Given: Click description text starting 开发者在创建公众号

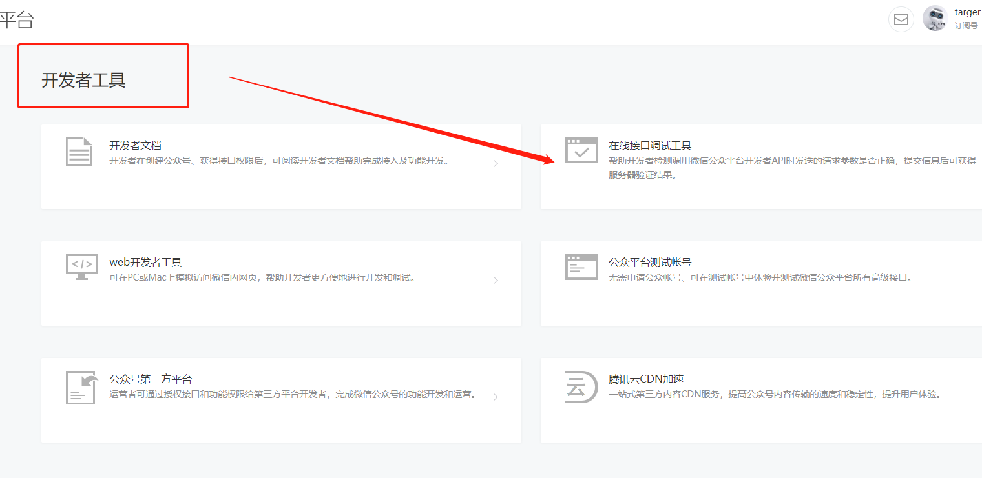Looking at the screenshot, I should tap(279, 161).
